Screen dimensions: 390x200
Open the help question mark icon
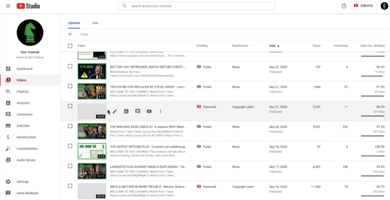click(x=344, y=6)
